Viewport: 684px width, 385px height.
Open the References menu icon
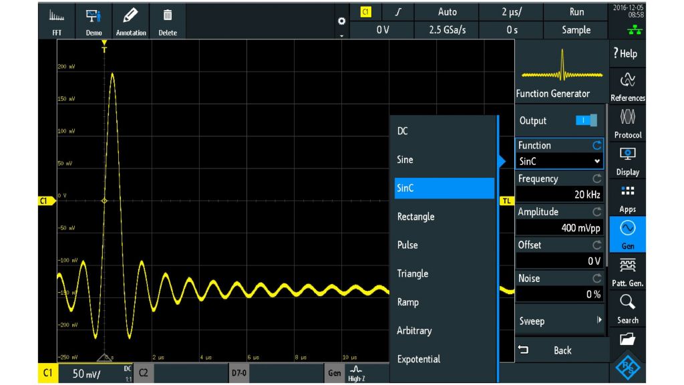[x=627, y=86]
